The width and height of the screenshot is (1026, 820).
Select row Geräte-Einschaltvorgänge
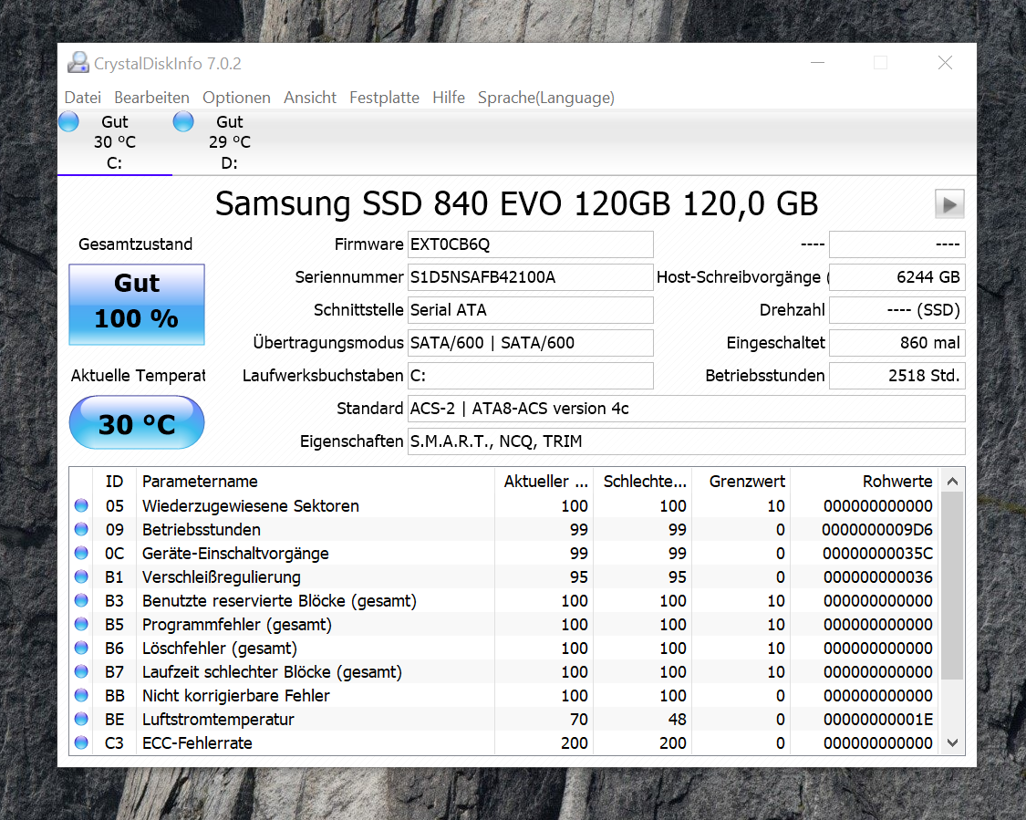(x=504, y=553)
